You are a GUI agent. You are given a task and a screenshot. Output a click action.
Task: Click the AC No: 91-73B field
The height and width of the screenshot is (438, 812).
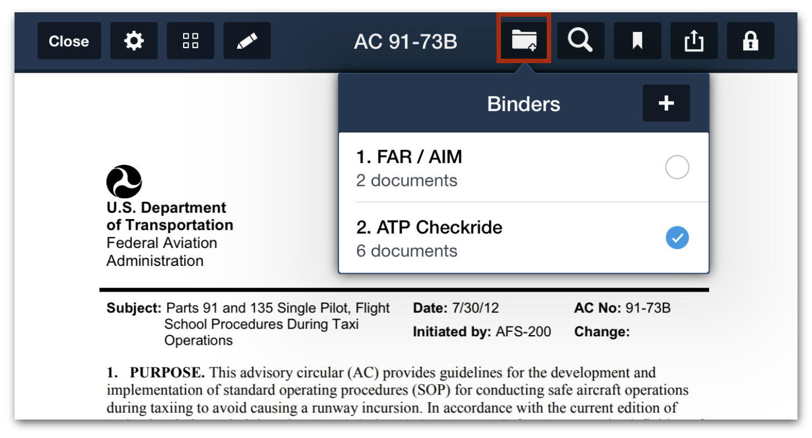(x=623, y=308)
